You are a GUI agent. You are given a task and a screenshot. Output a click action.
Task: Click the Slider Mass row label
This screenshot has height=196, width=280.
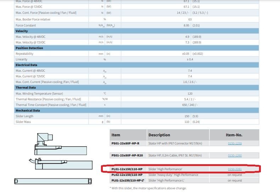(x=23, y=122)
